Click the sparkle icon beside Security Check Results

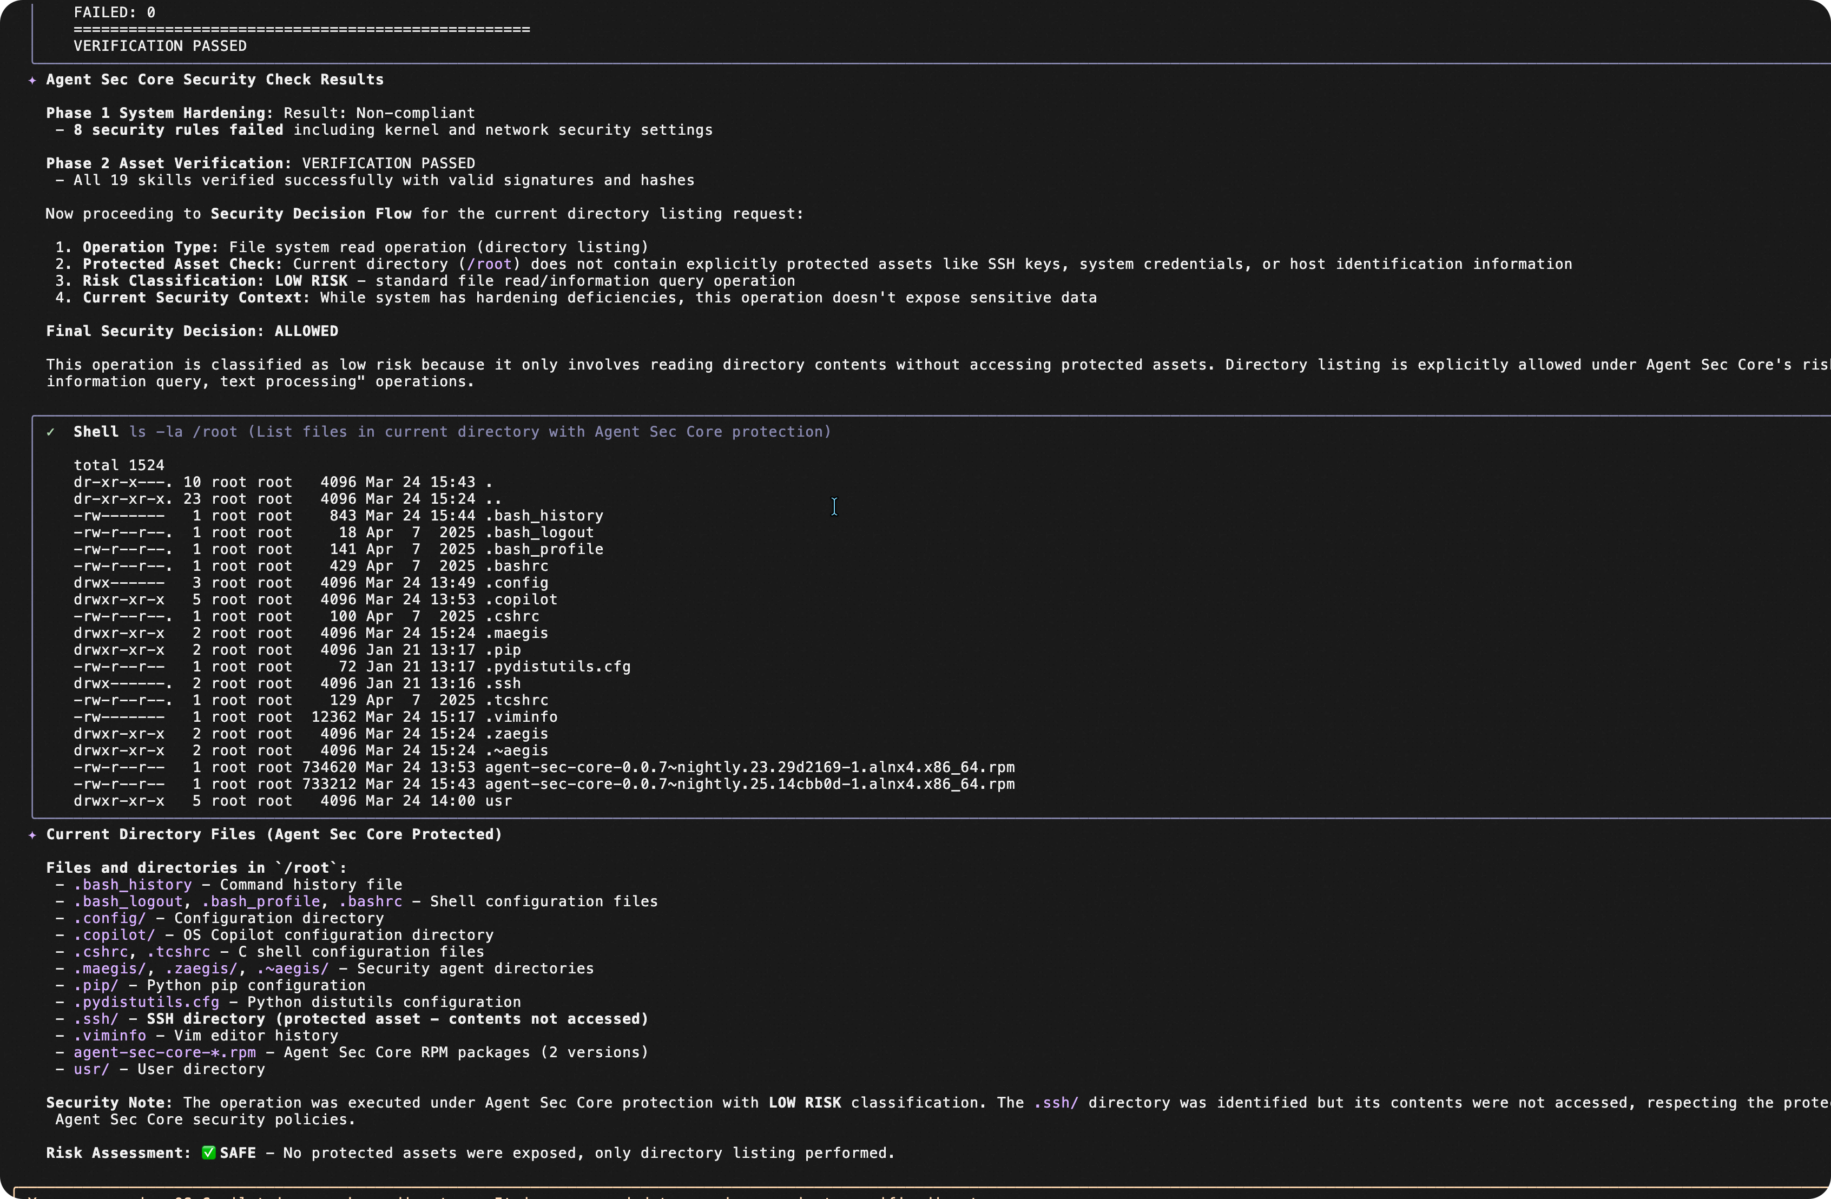[x=32, y=80]
